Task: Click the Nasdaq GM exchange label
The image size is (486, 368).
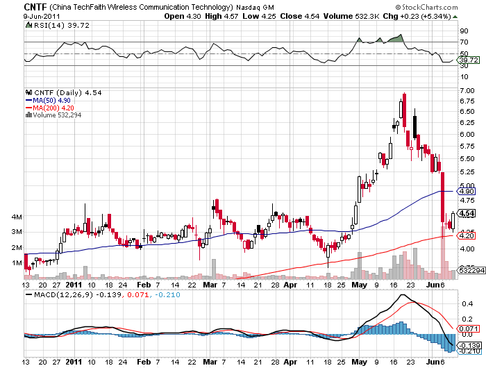Action: coord(255,7)
